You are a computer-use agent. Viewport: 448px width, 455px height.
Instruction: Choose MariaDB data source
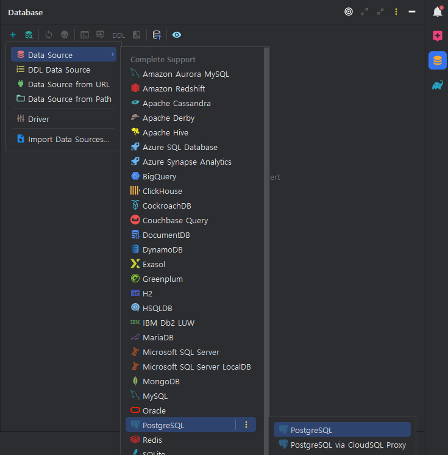(191, 337)
